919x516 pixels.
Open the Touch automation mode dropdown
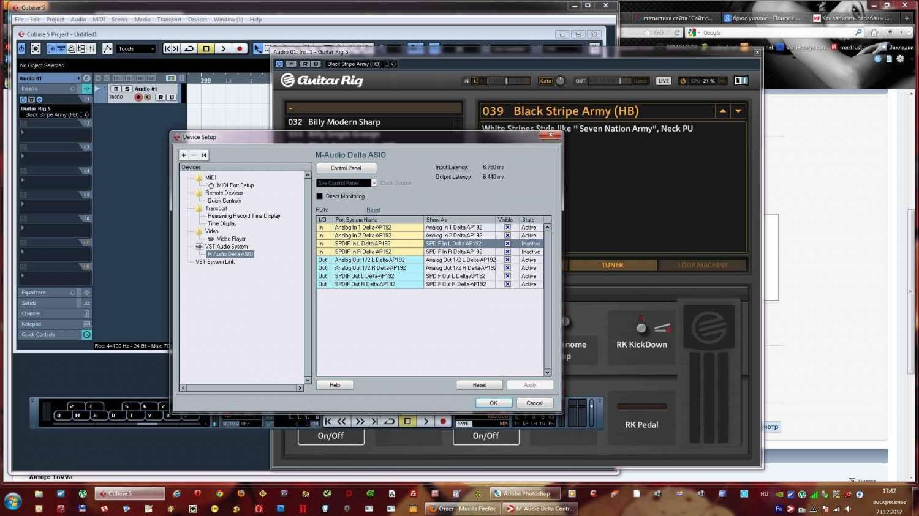click(x=136, y=49)
